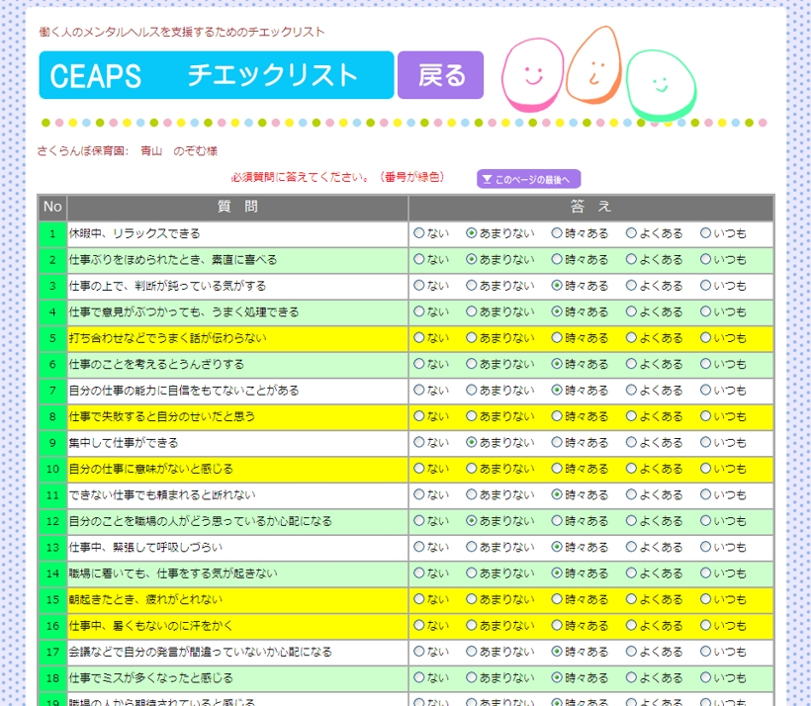Choose あまりない for question 17
Image resolution: width=811 pixels, height=706 pixels.
tap(472, 652)
